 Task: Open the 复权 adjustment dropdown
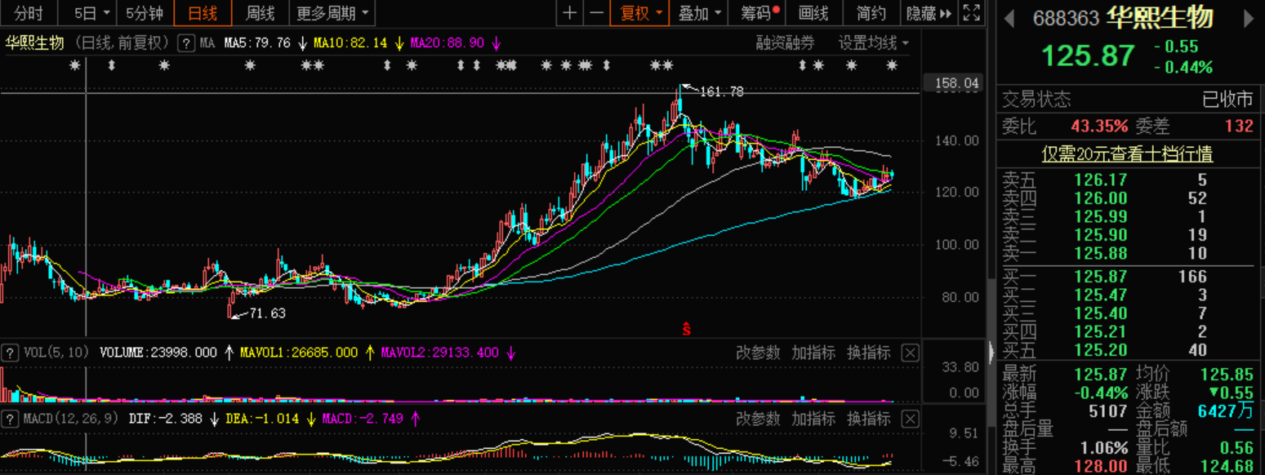pyautogui.click(x=642, y=13)
